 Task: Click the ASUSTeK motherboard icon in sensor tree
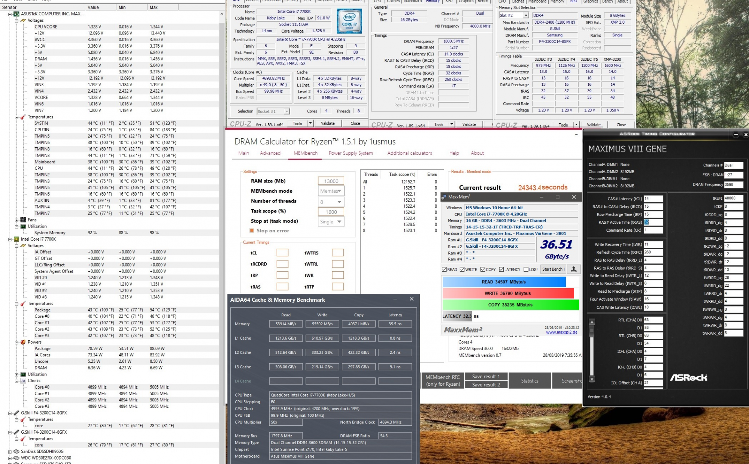click(x=16, y=14)
